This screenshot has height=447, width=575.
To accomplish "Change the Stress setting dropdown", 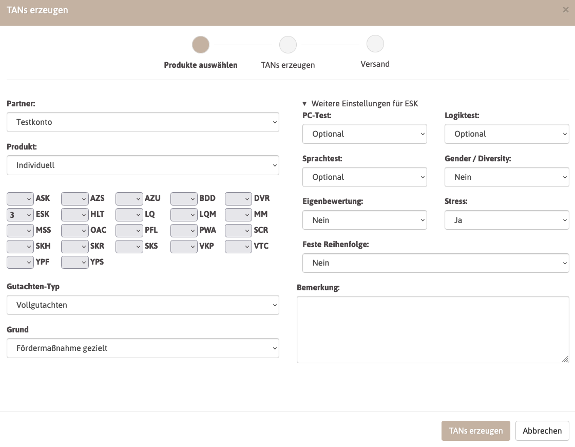I will tap(507, 220).
